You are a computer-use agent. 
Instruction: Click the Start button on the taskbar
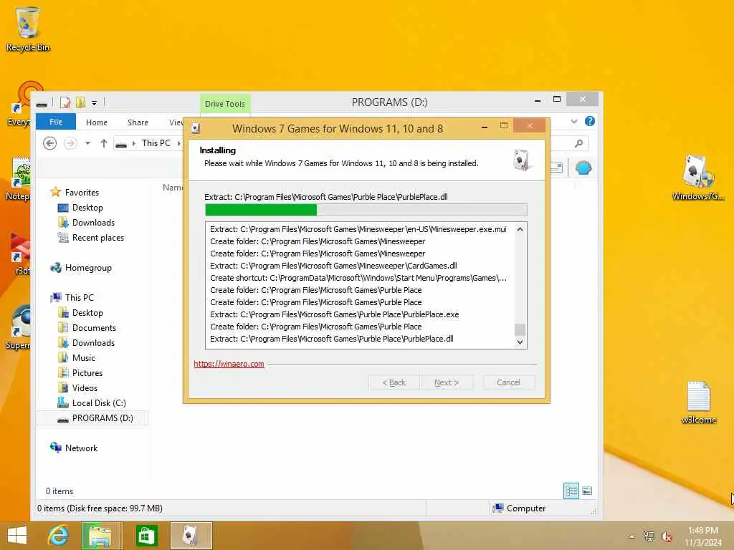click(x=17, y=536)
